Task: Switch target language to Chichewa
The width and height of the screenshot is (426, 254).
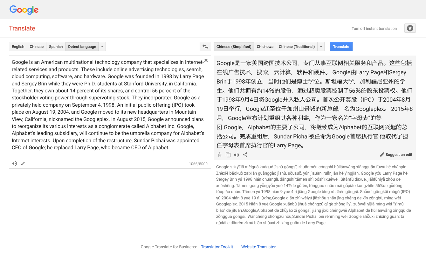Action: (265, 46)
